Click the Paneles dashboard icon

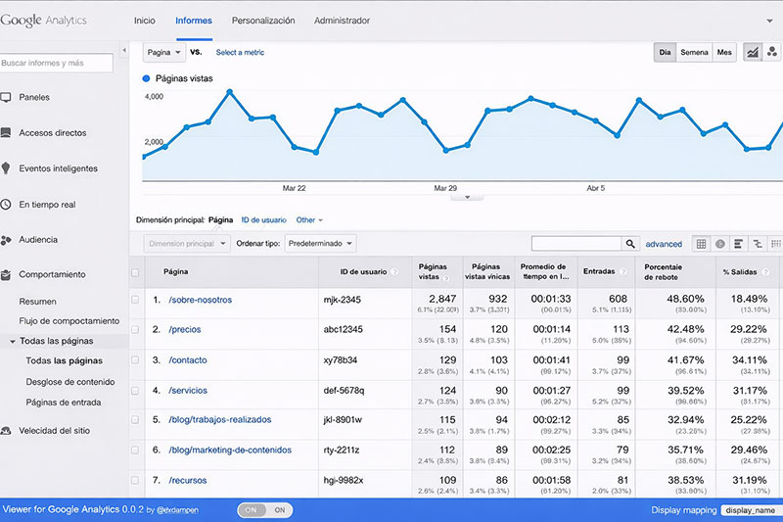(6, 97)
